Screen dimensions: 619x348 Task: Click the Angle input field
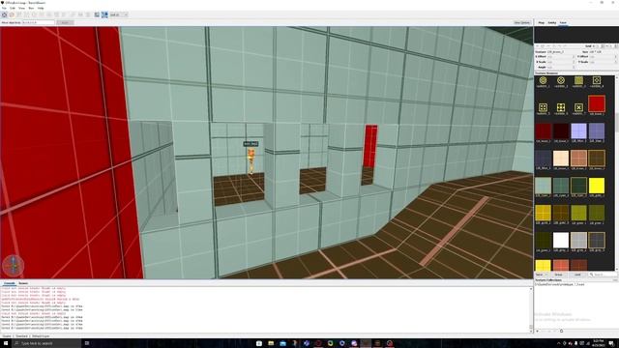562,67
